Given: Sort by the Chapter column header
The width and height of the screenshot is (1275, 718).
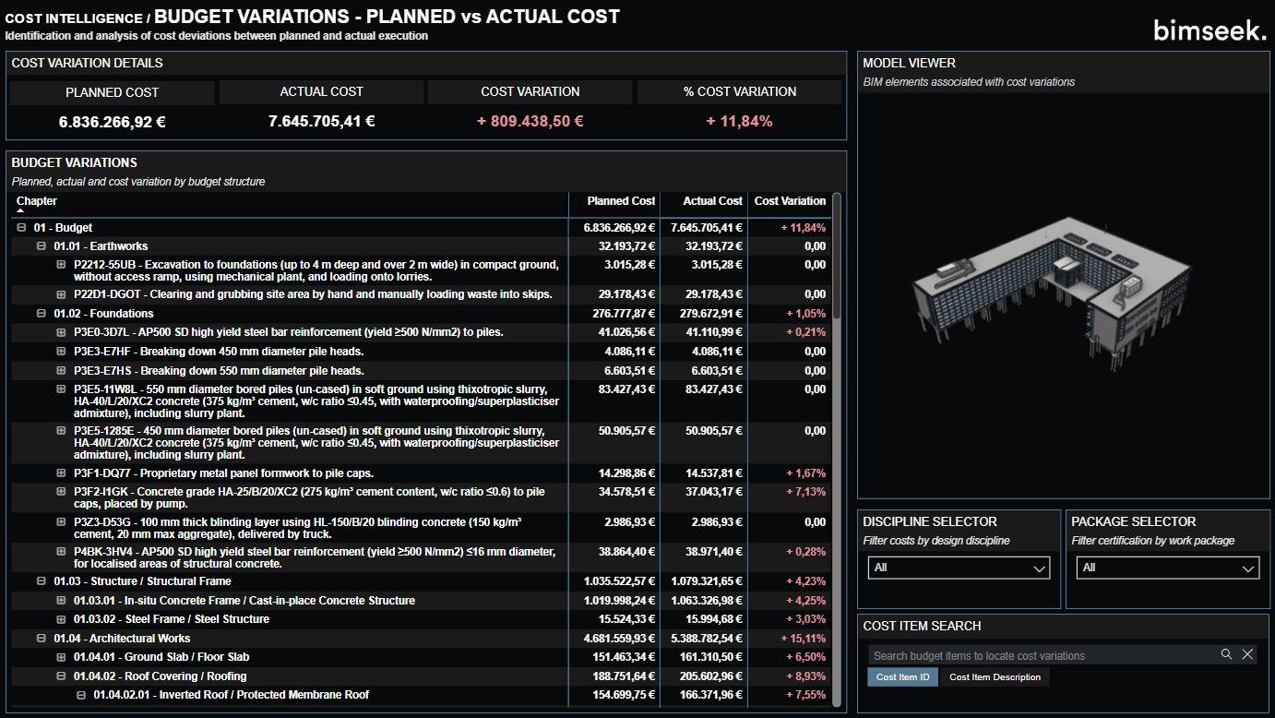Looking at the screenshot, I should (37, 201).
